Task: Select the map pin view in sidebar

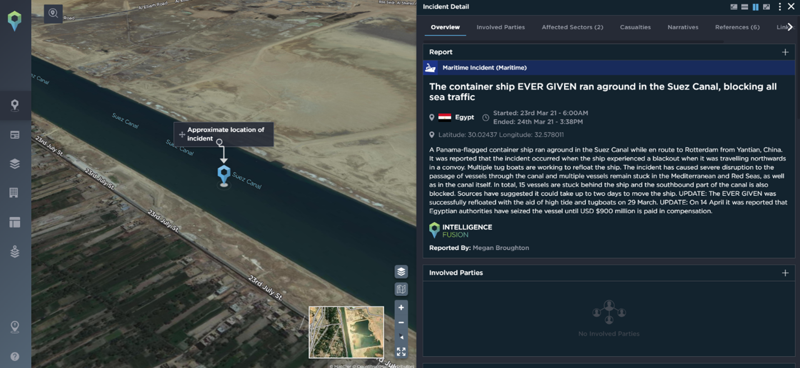Action: [x=15, y=105]
